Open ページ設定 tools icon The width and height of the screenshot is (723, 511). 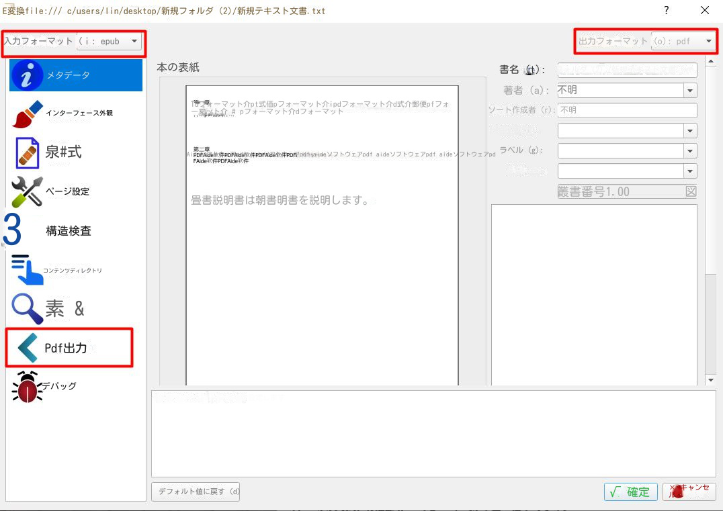click(27, 191)
